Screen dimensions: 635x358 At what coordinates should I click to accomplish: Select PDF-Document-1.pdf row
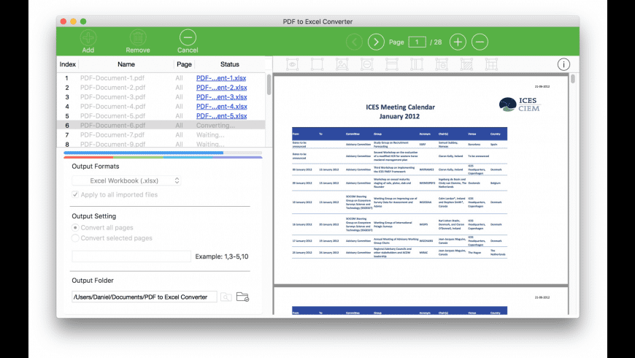[x=161, y=78]
